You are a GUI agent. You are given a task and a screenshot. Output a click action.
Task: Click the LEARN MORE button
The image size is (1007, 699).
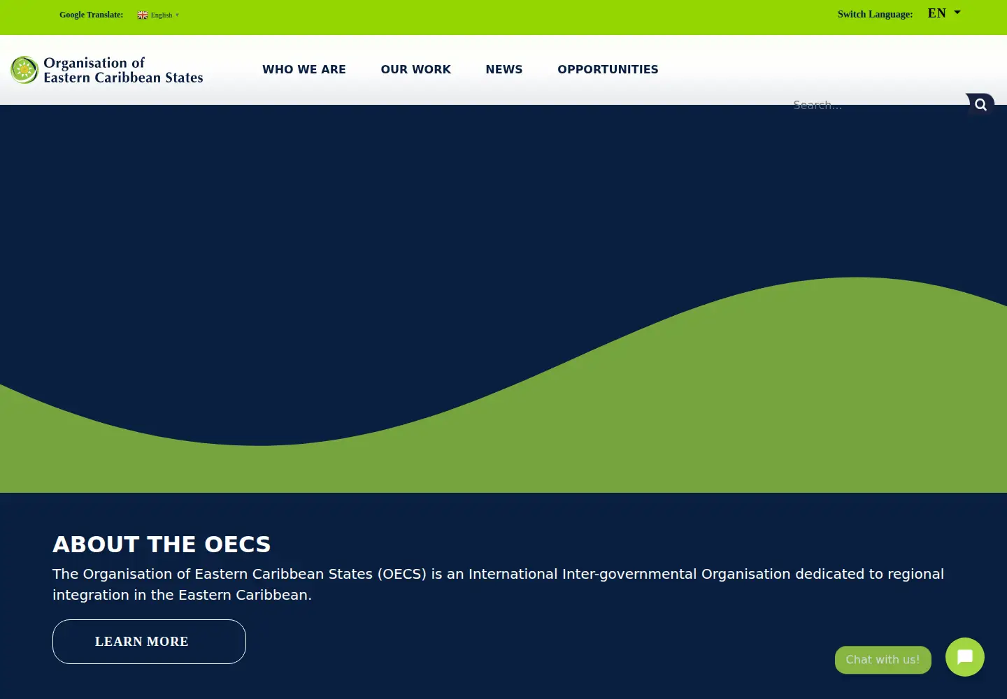[x=149, y=642]
